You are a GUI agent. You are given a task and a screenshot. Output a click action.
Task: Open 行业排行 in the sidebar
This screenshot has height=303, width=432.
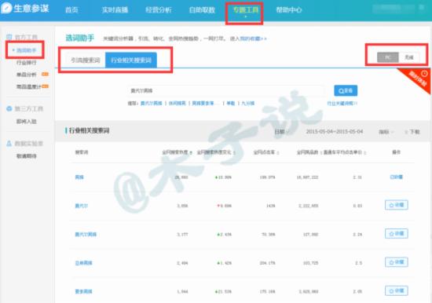pyautogui.click(x=27, y=63)
